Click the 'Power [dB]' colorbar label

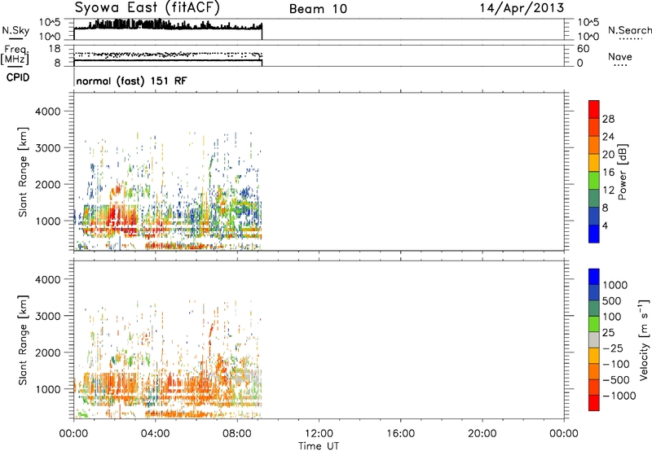(x=623, y=172)
